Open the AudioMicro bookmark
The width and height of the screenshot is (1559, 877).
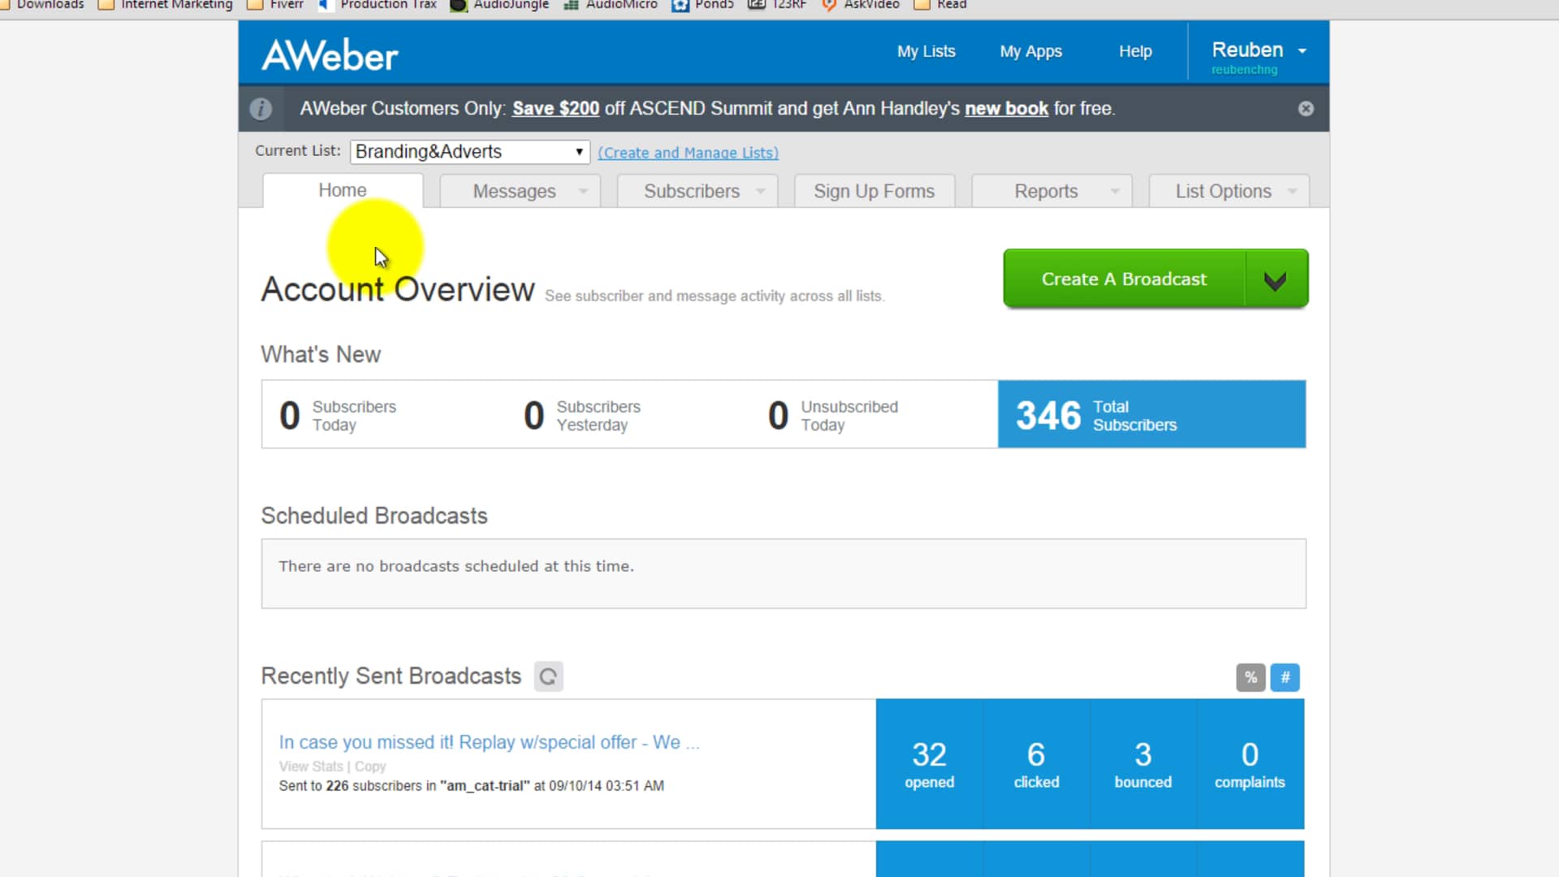coord(611,5)
